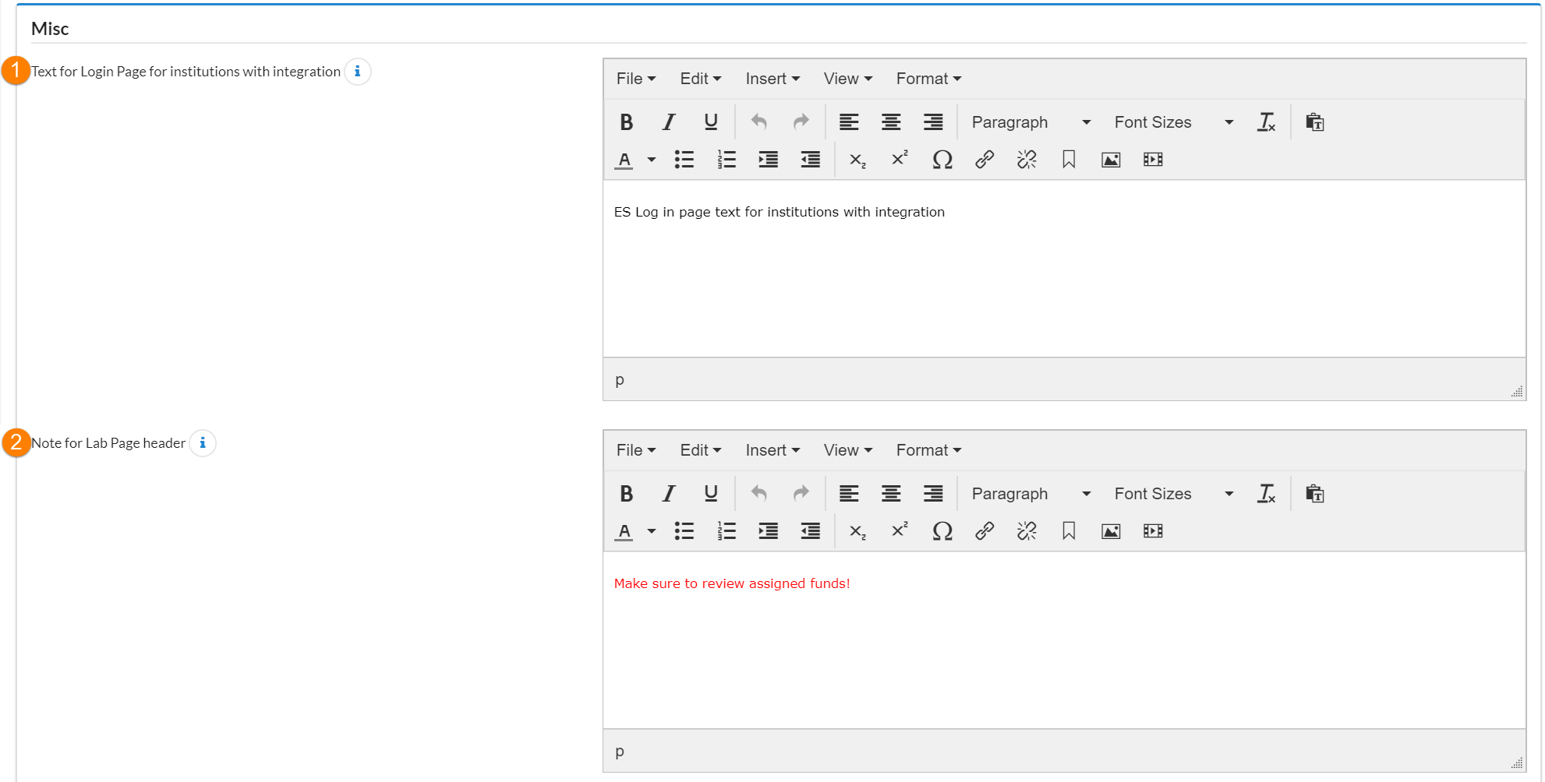Expand text color arrow in Login Page editor

coord(652,160)
